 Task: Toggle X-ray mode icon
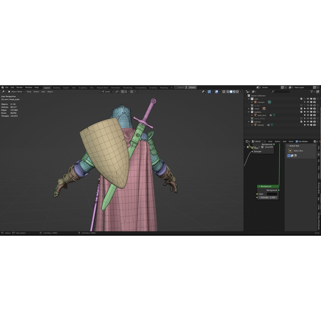point(224,92)
